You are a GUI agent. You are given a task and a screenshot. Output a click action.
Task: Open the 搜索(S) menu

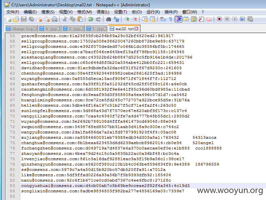(48, 12)
